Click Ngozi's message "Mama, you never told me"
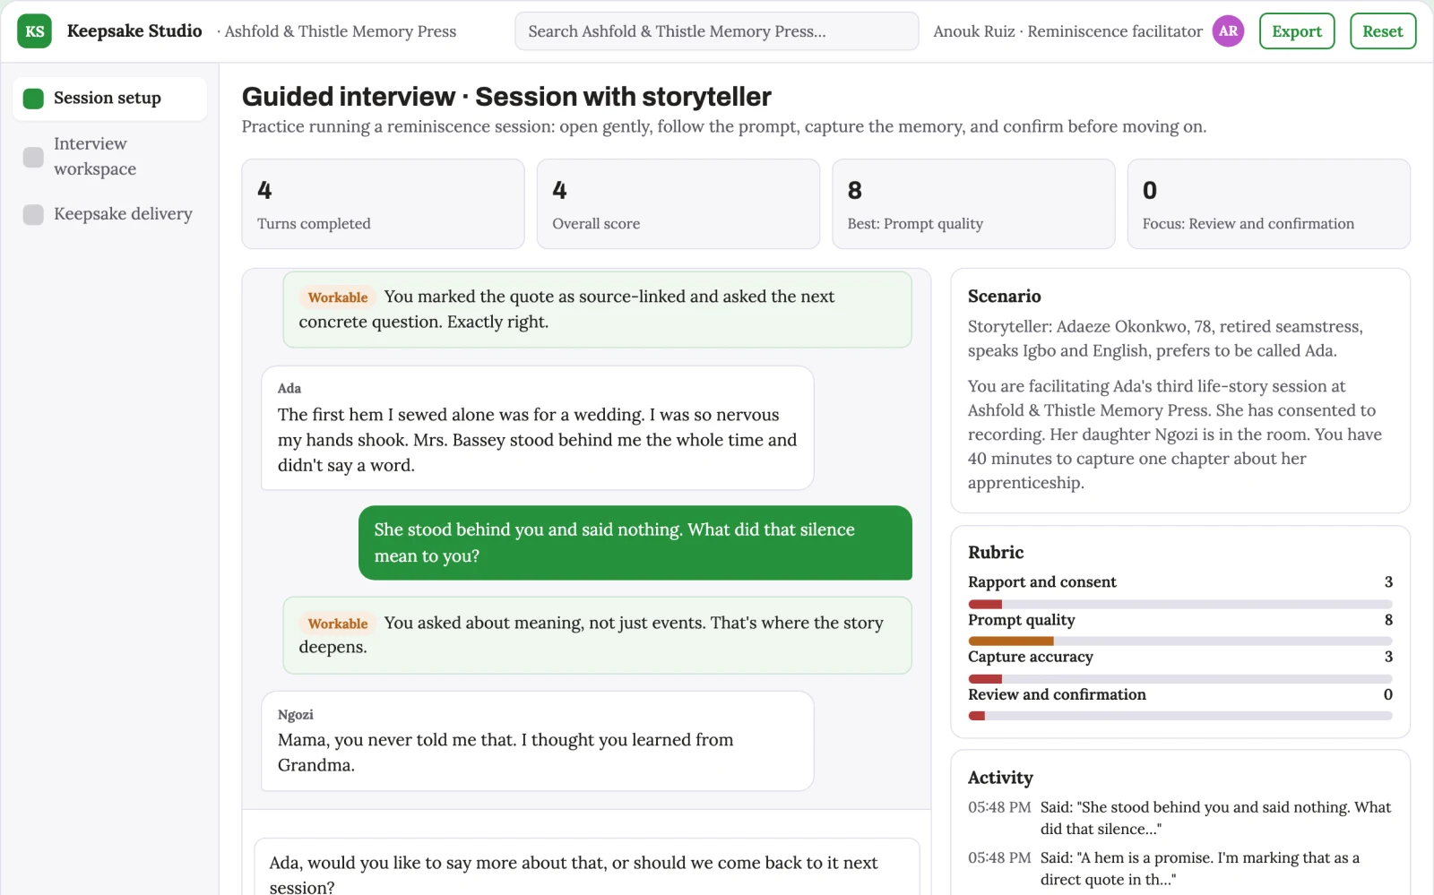 coord(537,741)
